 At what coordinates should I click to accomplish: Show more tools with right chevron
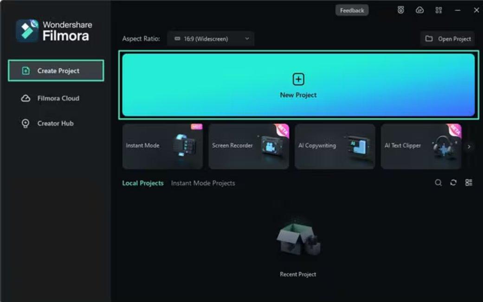coord(469,147)
